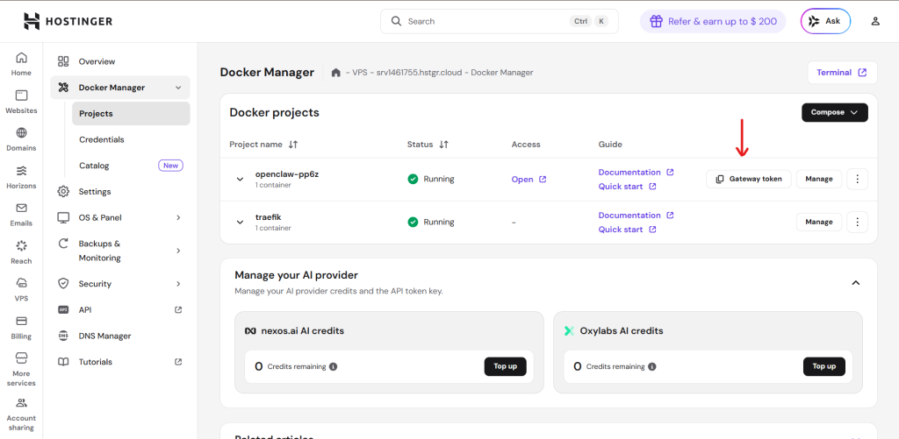
Task: Click the nexos.ai logo icon
Action: (250, 331)
